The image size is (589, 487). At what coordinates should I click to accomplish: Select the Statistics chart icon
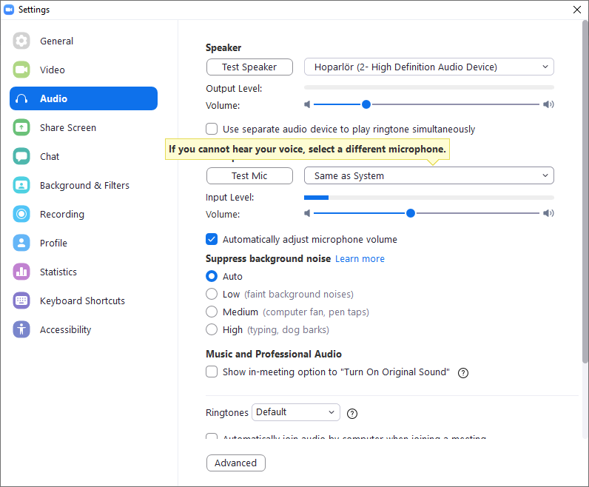click(x=21, y=272)
